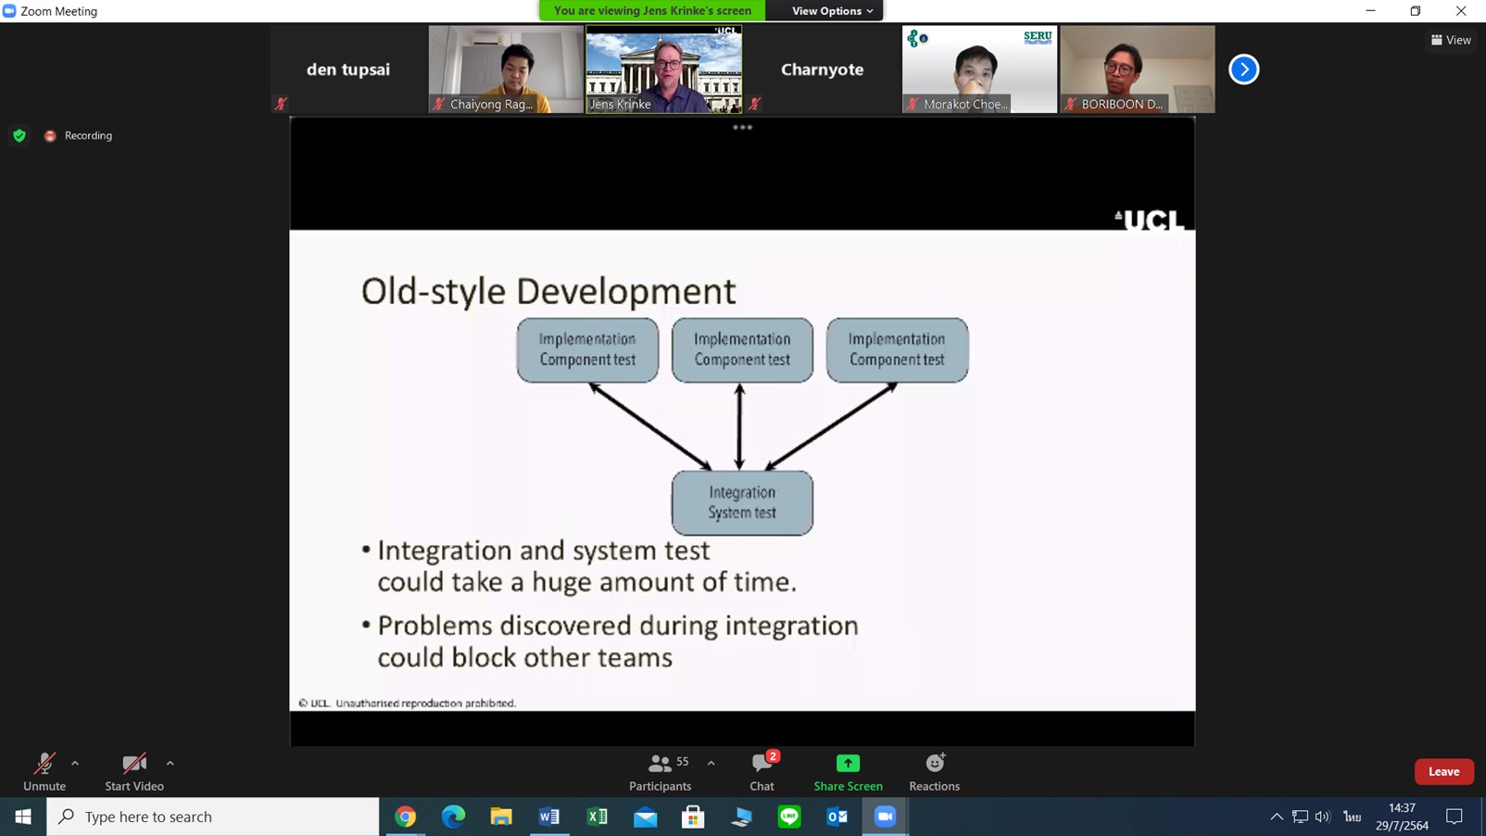Open the Reactions menu
The height and width of the screenshot is (836, 1486).
coord(934,771)
